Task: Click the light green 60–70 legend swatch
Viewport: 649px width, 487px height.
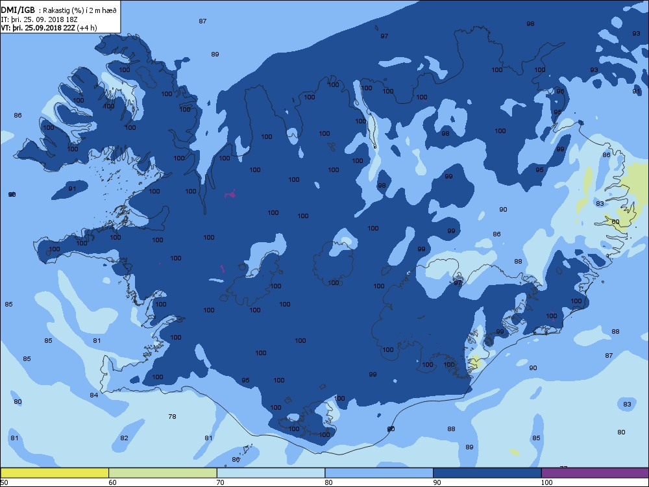Action: (163, 473)
